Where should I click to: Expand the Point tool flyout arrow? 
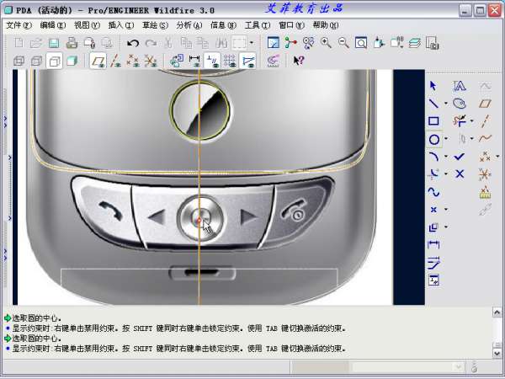click(x=446, y=210)
